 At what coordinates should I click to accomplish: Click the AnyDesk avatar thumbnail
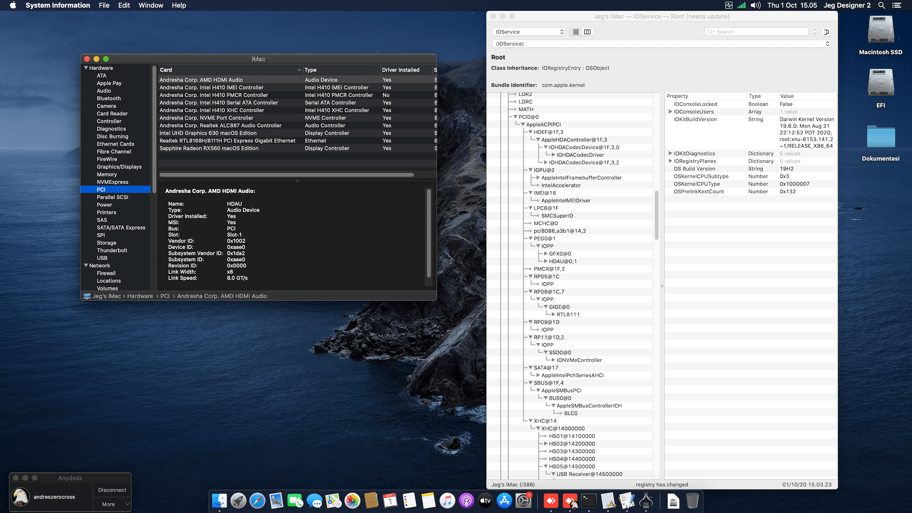tap(20, 496)
